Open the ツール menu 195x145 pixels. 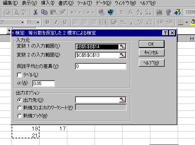click(x=85, y=3)
